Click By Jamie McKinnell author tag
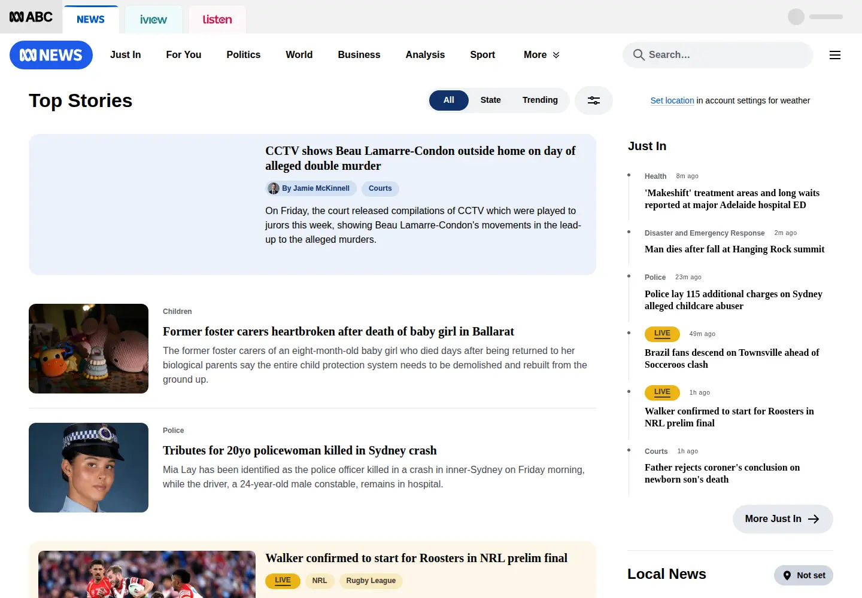 [311, 188]
